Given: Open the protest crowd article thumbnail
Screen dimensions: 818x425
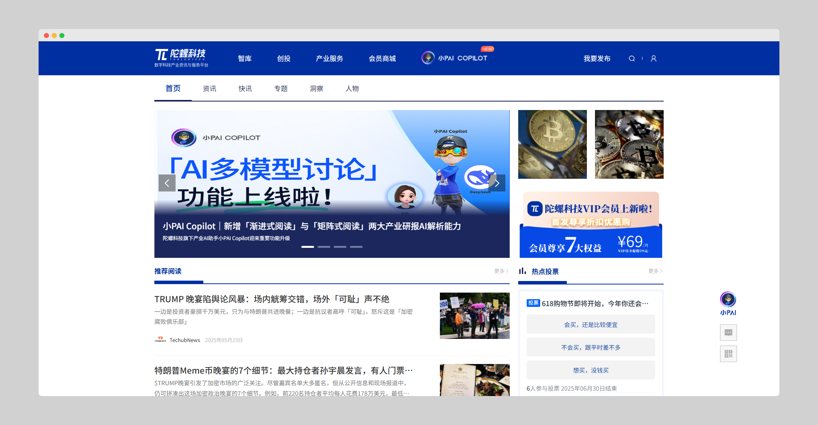Looking at the screenshot, I should pyautogui.click(x=475, y=316).
